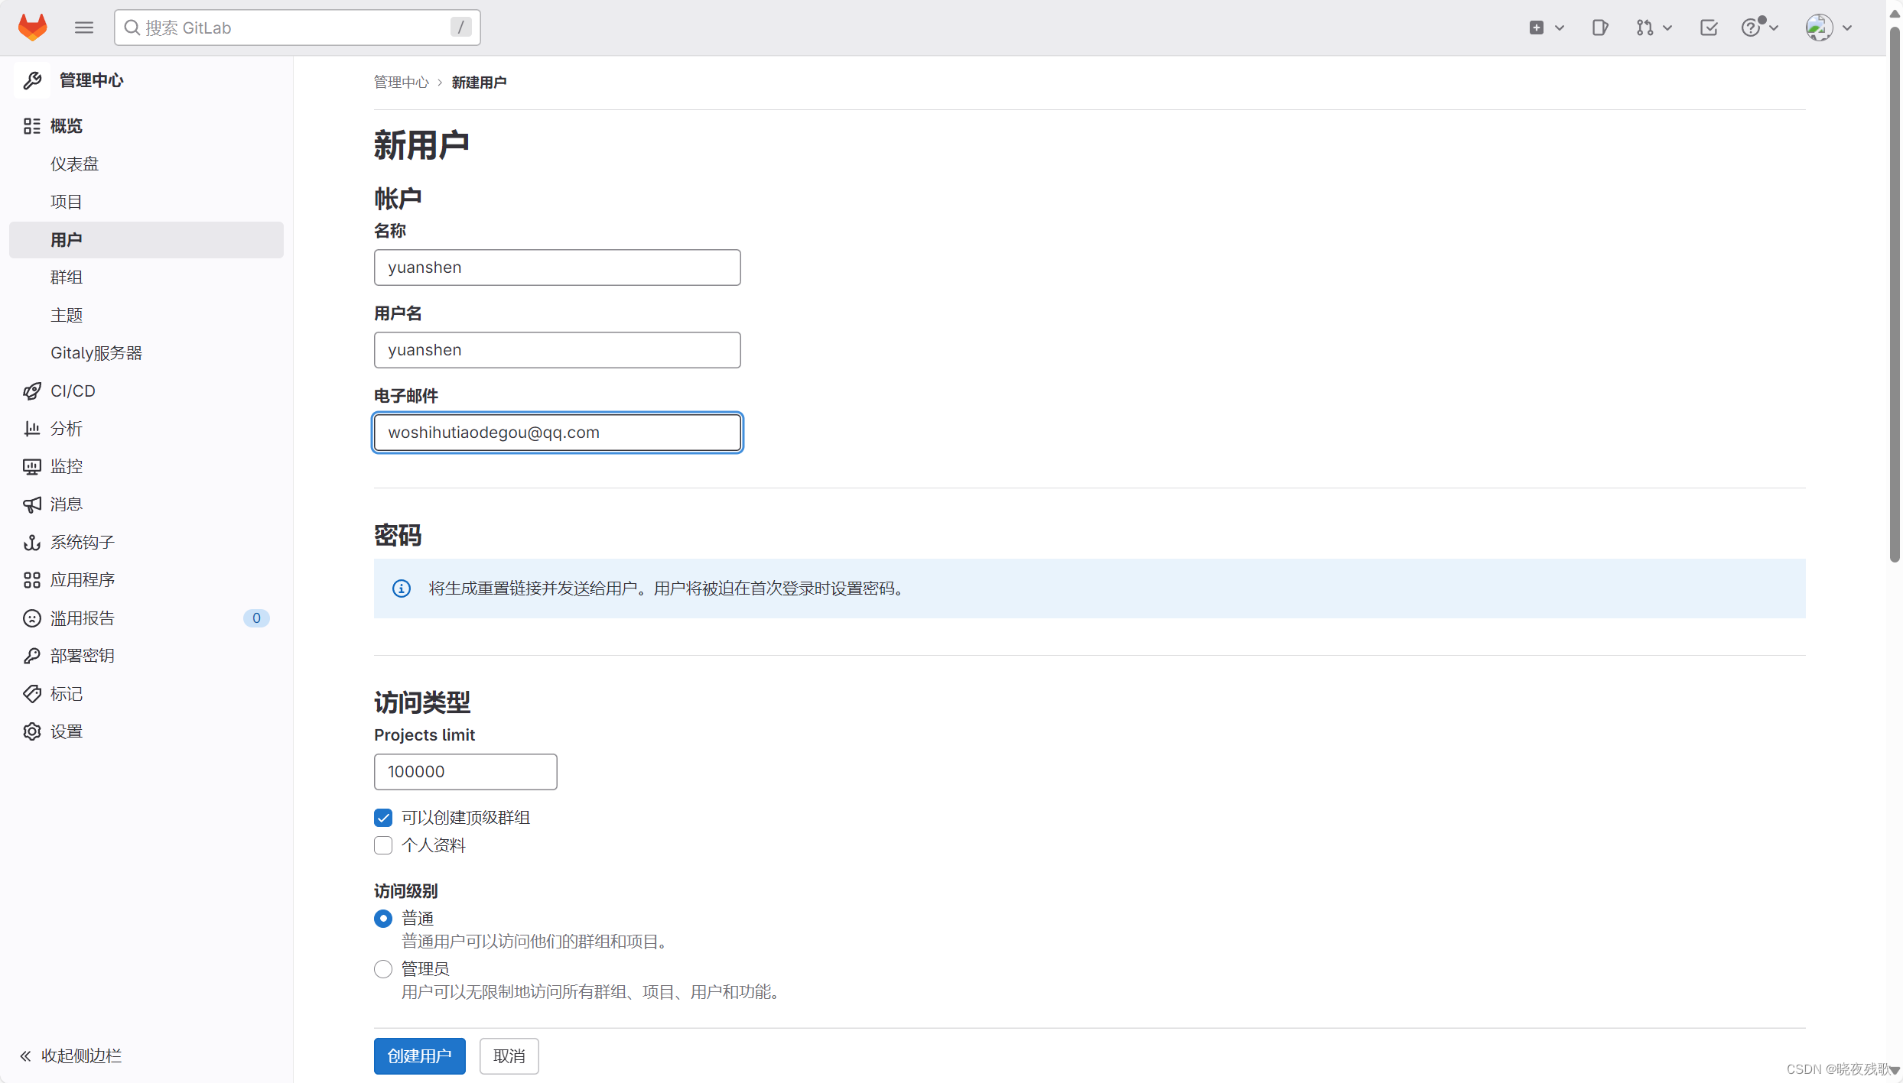
Task: Click the wrench icon beside 管理中心
Action: coord(32,80)
